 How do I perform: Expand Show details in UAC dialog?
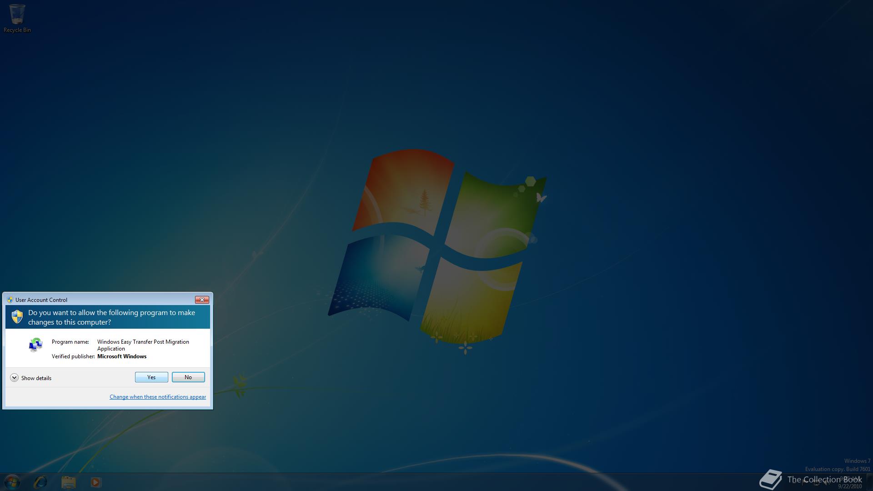tap(31, 378)
